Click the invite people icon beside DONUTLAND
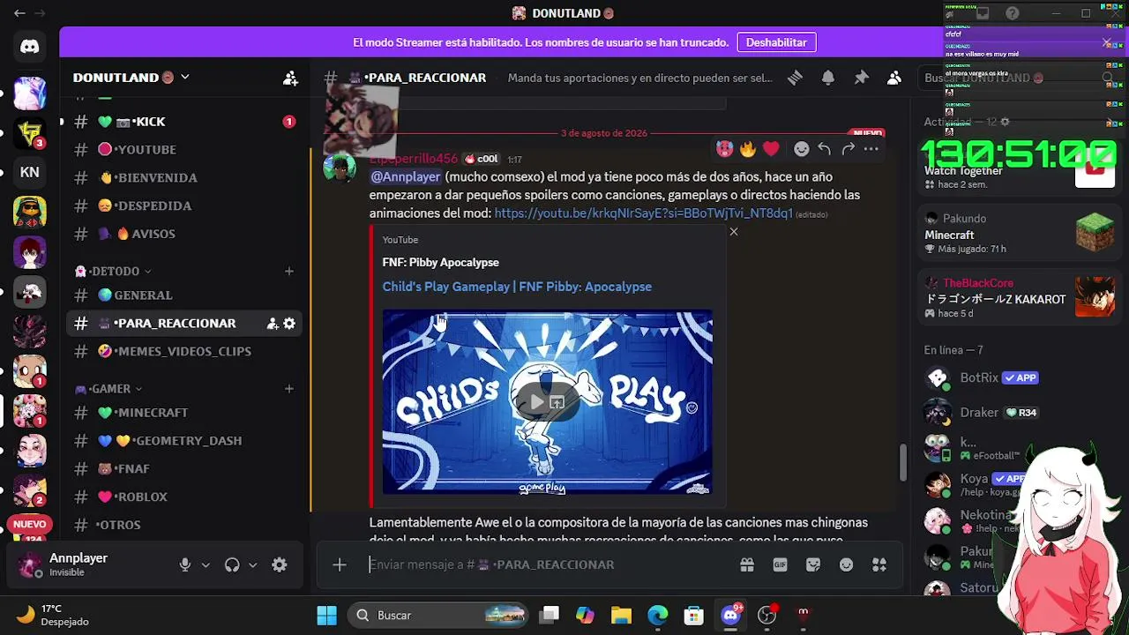The width and height of the screenshot is (1129, 635). pos(290,78)
